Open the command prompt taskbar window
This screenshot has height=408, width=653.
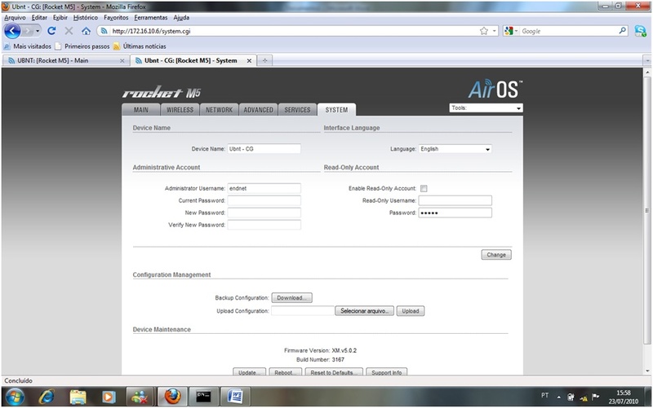pos(203,397)
